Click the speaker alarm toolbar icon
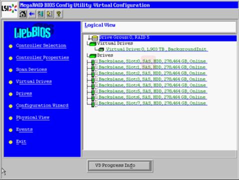 tap(49, 14)
